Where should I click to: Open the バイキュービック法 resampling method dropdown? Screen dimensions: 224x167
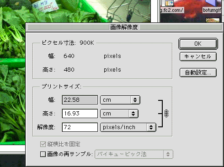pyautogui.click(x=134, y=154)
